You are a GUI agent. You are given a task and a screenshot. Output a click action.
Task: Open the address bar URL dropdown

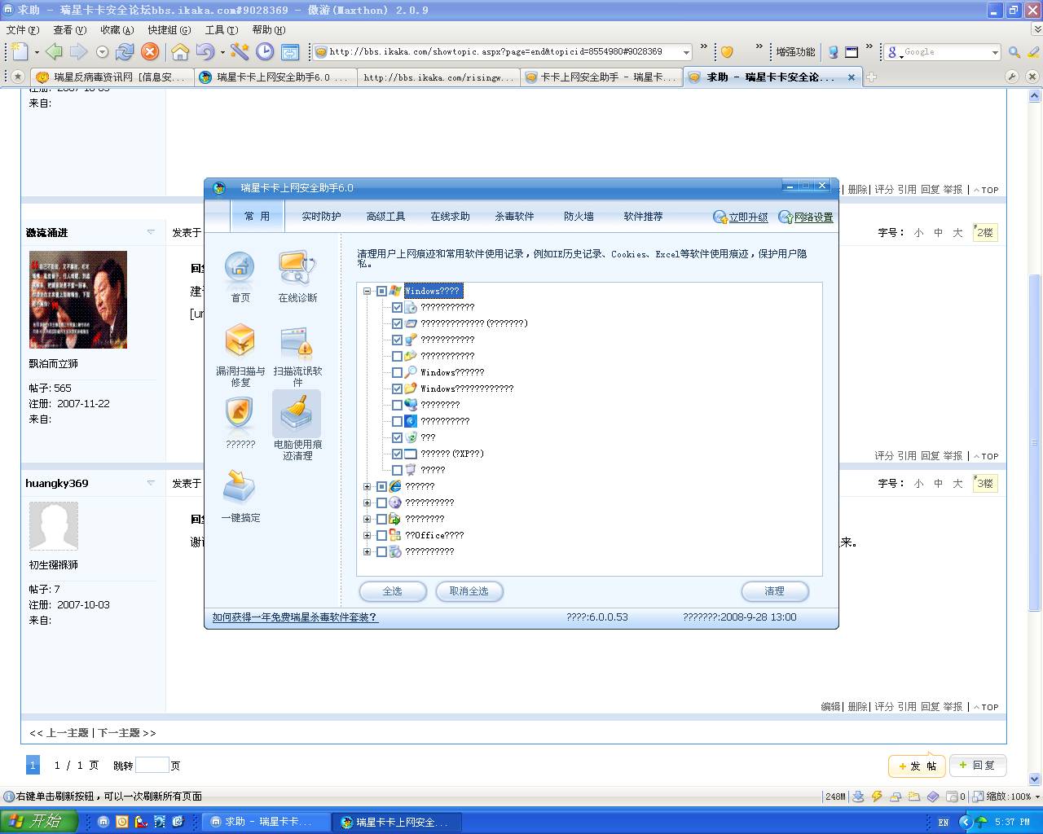tap(686, 52)
